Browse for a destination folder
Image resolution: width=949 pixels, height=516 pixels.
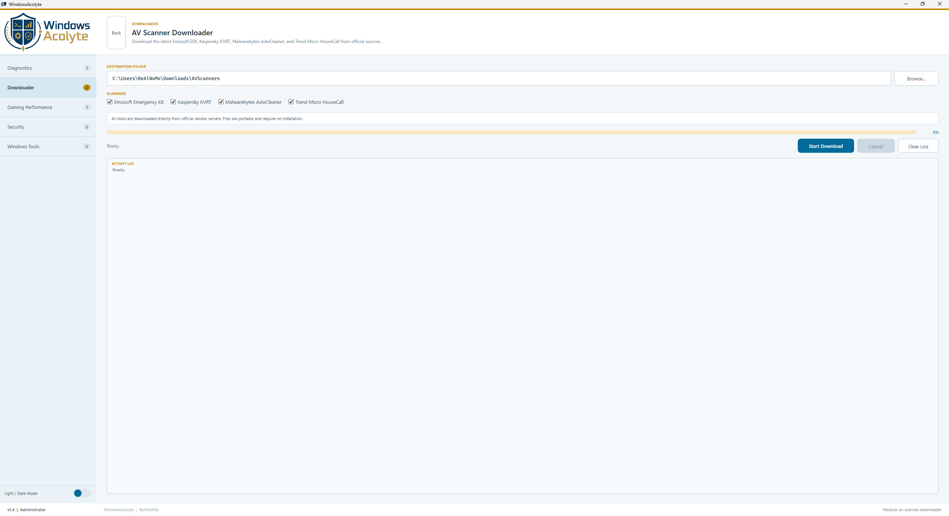point(916,79)
